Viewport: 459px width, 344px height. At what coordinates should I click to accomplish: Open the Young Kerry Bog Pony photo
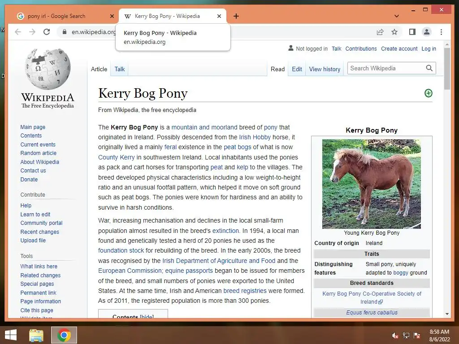click(372, 184)
